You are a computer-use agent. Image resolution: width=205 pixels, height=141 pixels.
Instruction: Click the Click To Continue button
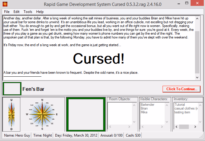point(181,89)
